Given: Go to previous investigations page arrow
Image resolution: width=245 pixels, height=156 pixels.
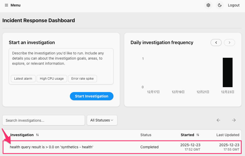Looking at the screenshot, I should [x=218, y=120].
